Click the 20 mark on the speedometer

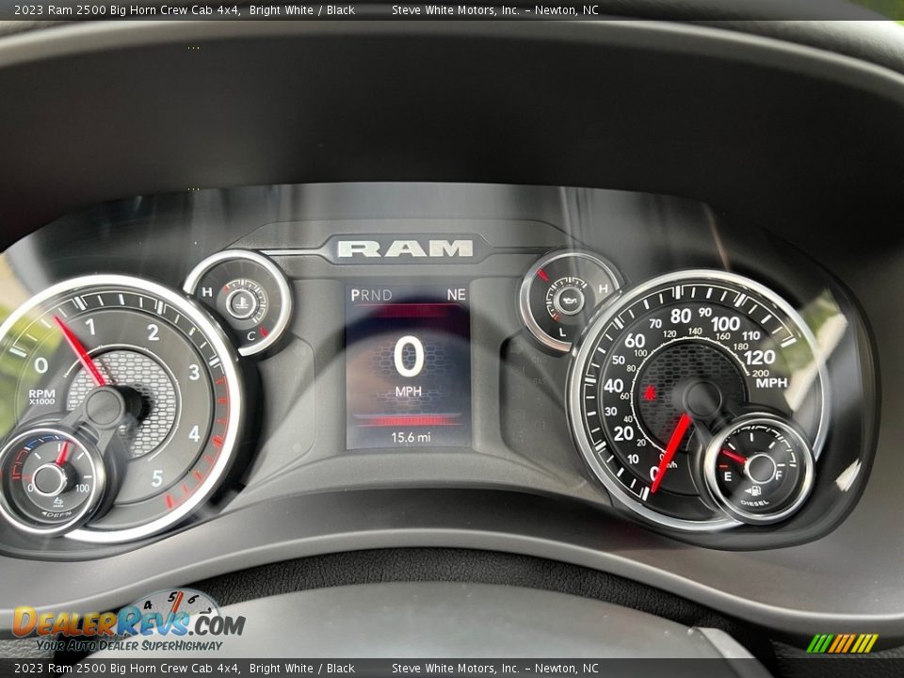tap(623, 433)
